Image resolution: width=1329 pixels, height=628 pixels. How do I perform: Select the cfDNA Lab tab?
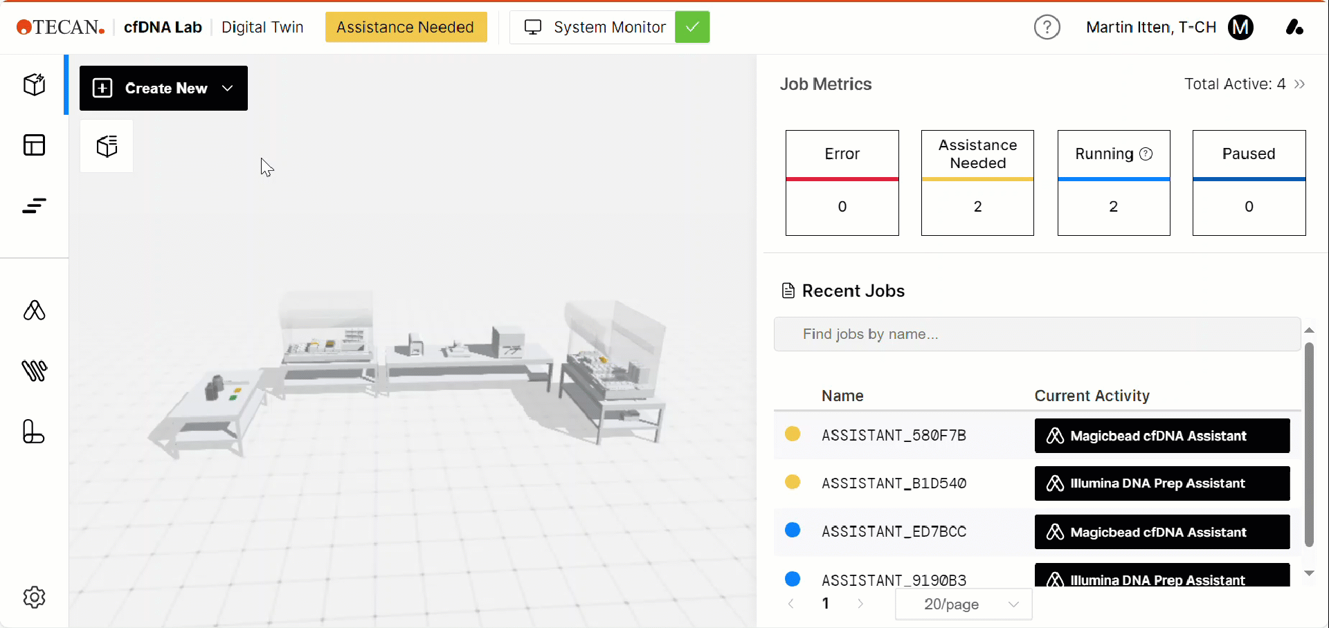(163, 27)
